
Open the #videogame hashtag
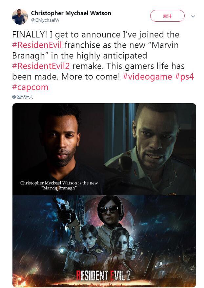pos(147,76)
